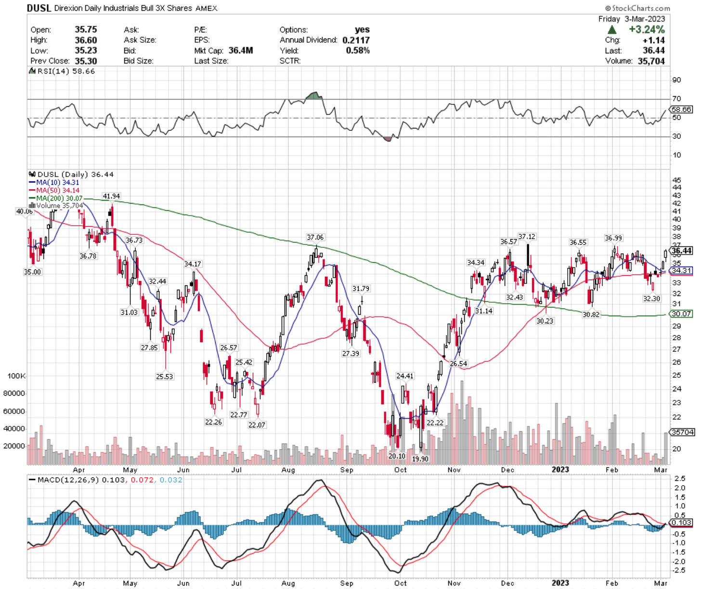Click the 37.12 December high label
703x589 pixels.
click(x=527, y=236)
